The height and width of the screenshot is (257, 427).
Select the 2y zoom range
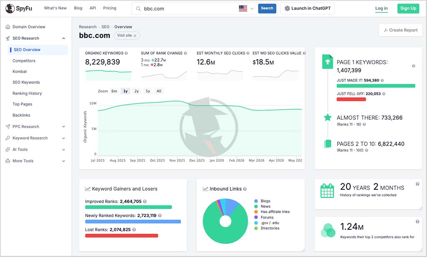(137, 91)
